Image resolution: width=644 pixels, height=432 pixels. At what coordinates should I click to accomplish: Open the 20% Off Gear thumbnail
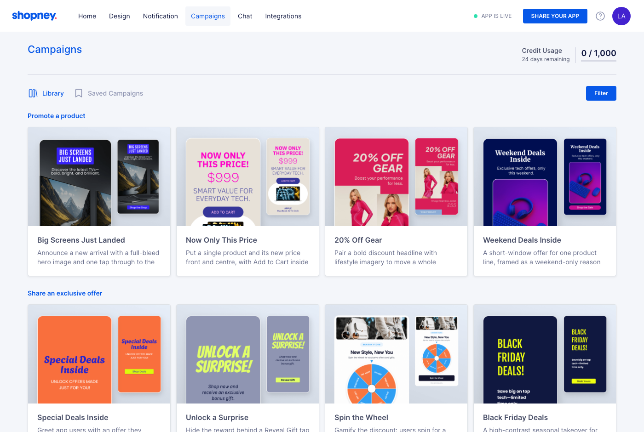click(397, 177)
